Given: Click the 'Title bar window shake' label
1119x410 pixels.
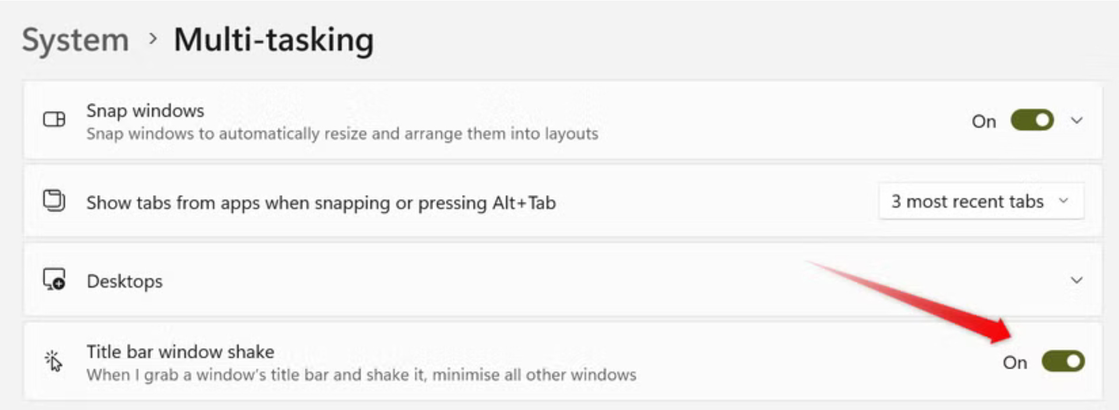Looking at the screenshot, I should tap(180, 352).
